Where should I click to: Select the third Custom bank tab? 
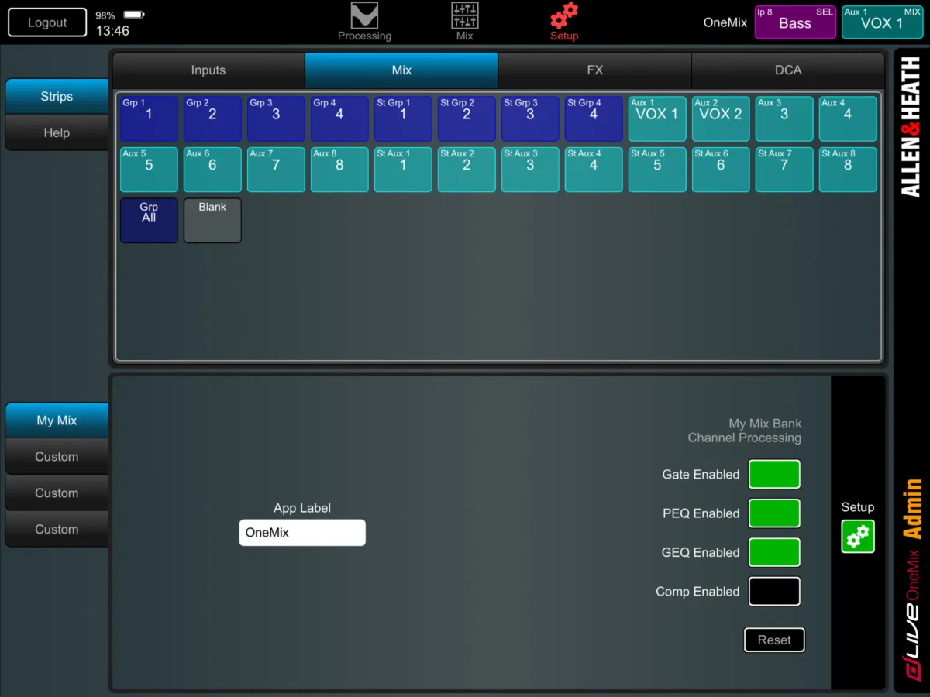pos(57,530)
